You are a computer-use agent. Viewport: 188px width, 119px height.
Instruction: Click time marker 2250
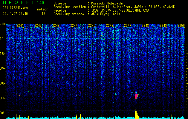click(181, 26)
